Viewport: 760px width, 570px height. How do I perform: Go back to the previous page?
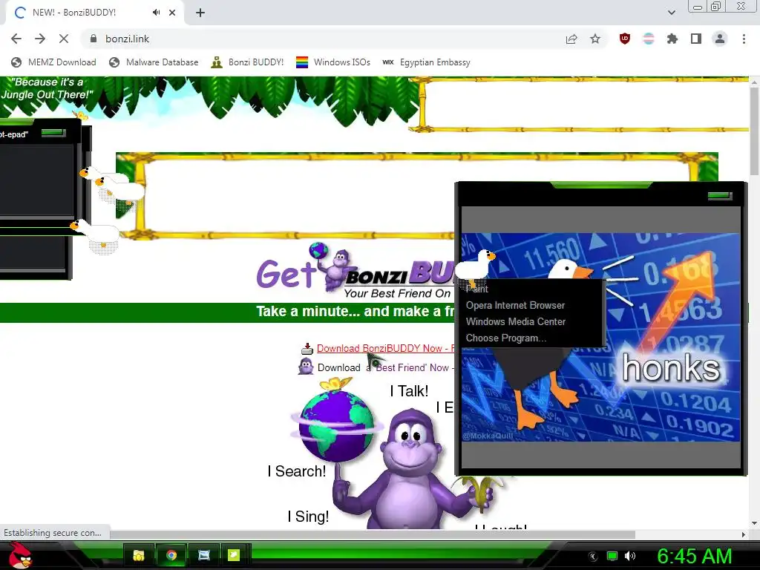16,39
